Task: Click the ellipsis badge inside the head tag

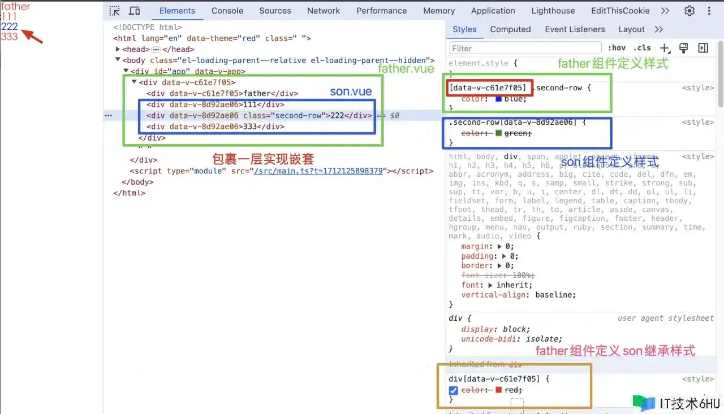Action: pos(156,49)
